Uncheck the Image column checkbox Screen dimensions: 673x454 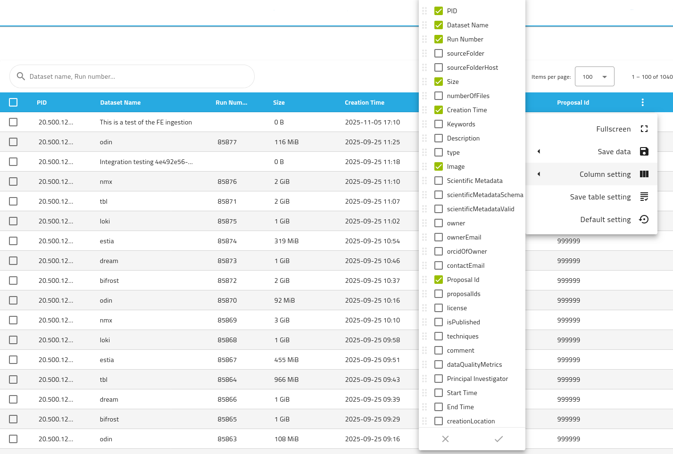click(x=439, y=166)
